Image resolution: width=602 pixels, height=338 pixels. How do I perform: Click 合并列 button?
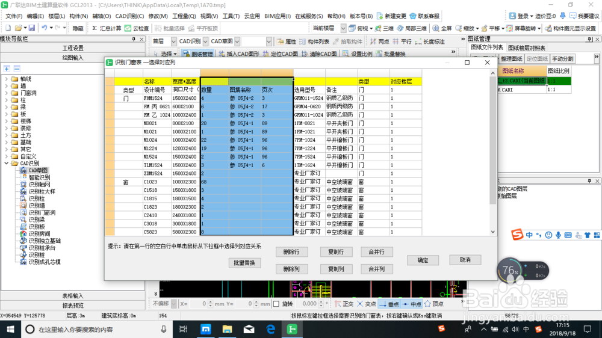377,269
